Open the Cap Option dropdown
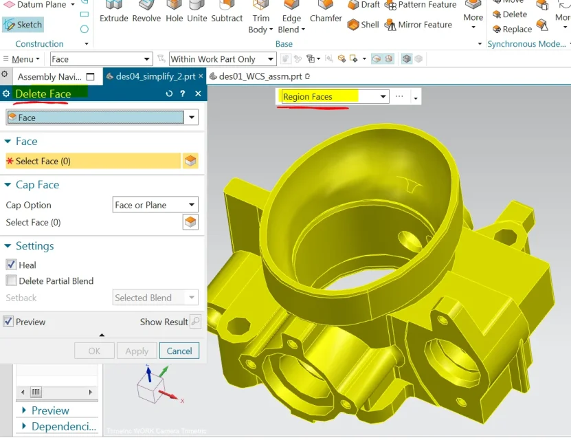 coord(155,205)
